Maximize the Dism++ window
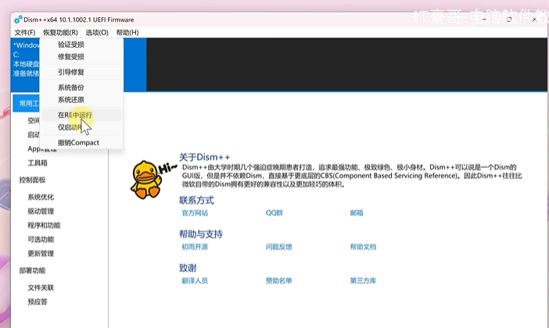 point(509,20)
